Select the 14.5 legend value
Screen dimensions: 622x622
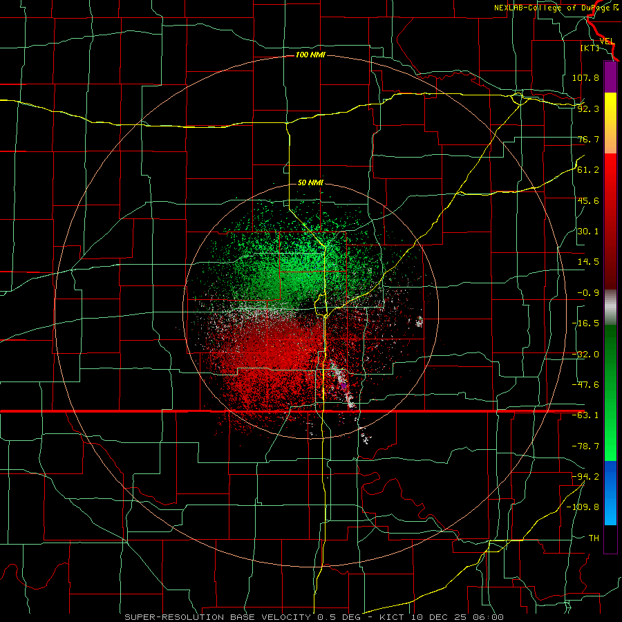tap(588, 262)
